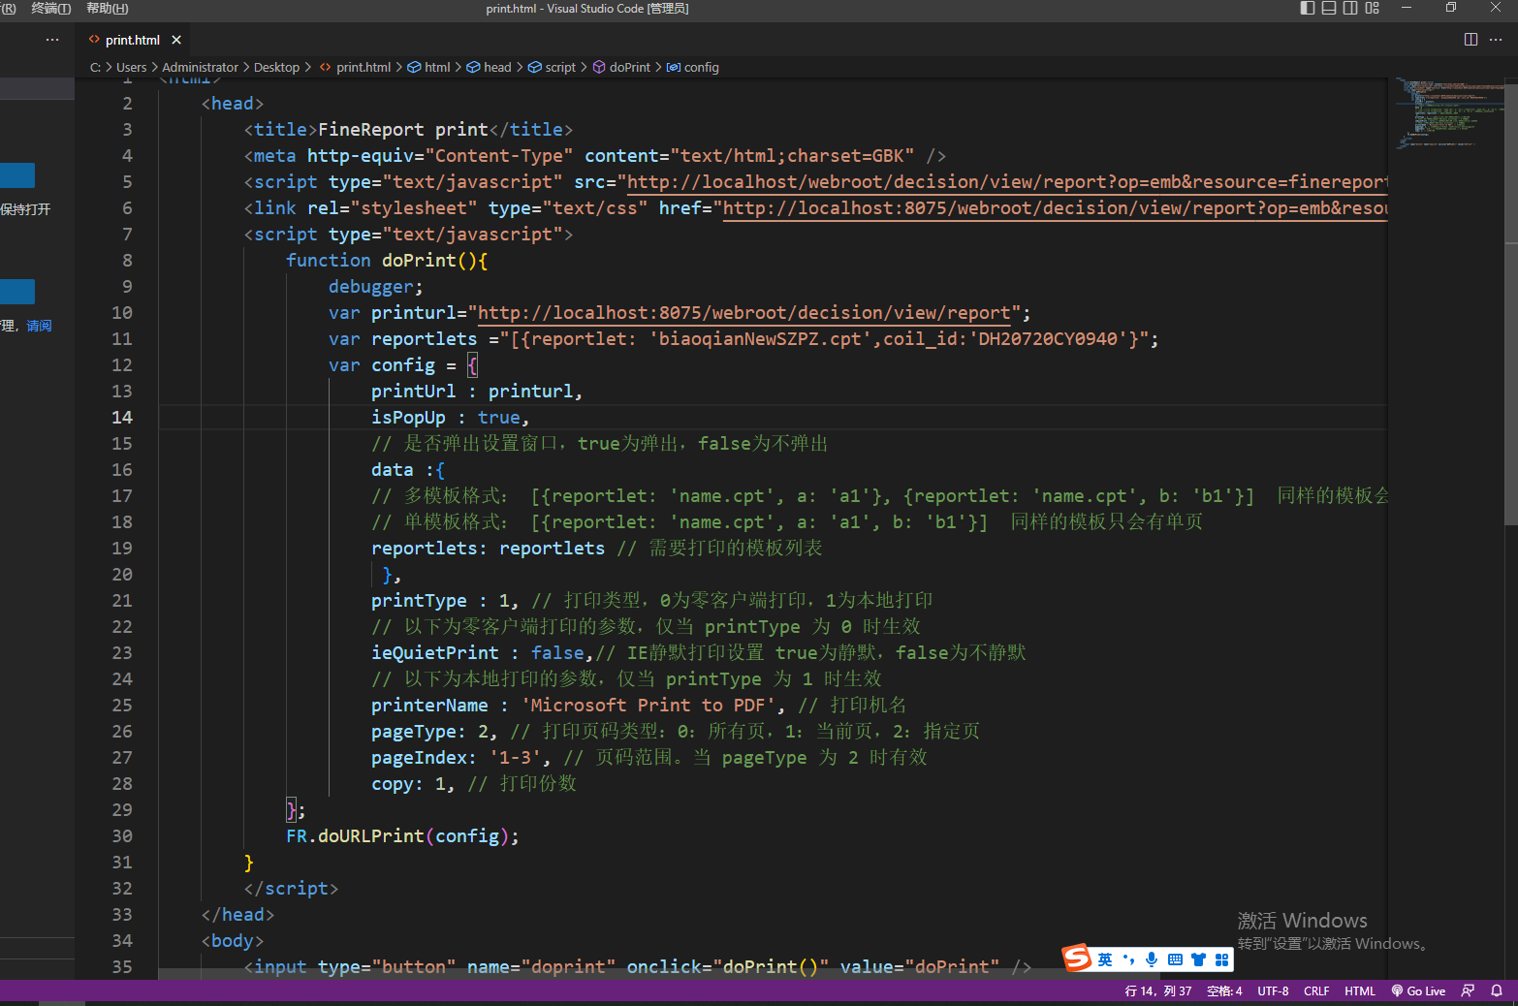Click the <body> tag line
Image resolution: width=1518 pixels, height=1006 pixels.
pos(233,941)
